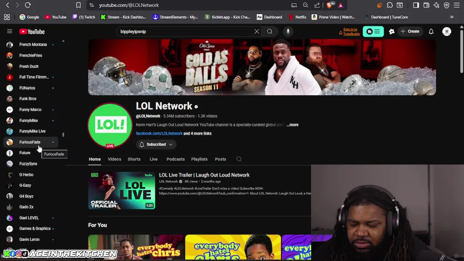
Task: Open browser extensions puzzle icon
Action: pos(390,5)
